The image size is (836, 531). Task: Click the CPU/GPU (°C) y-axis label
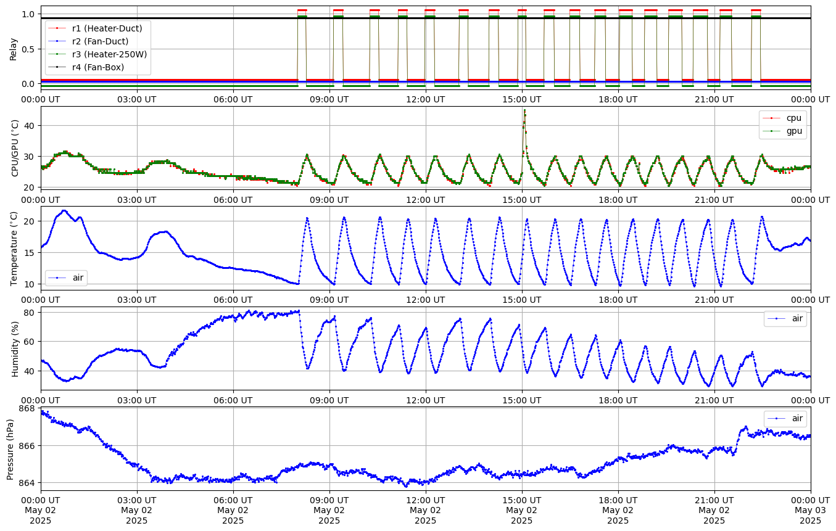pyautogui.click(x=15, y=149)
